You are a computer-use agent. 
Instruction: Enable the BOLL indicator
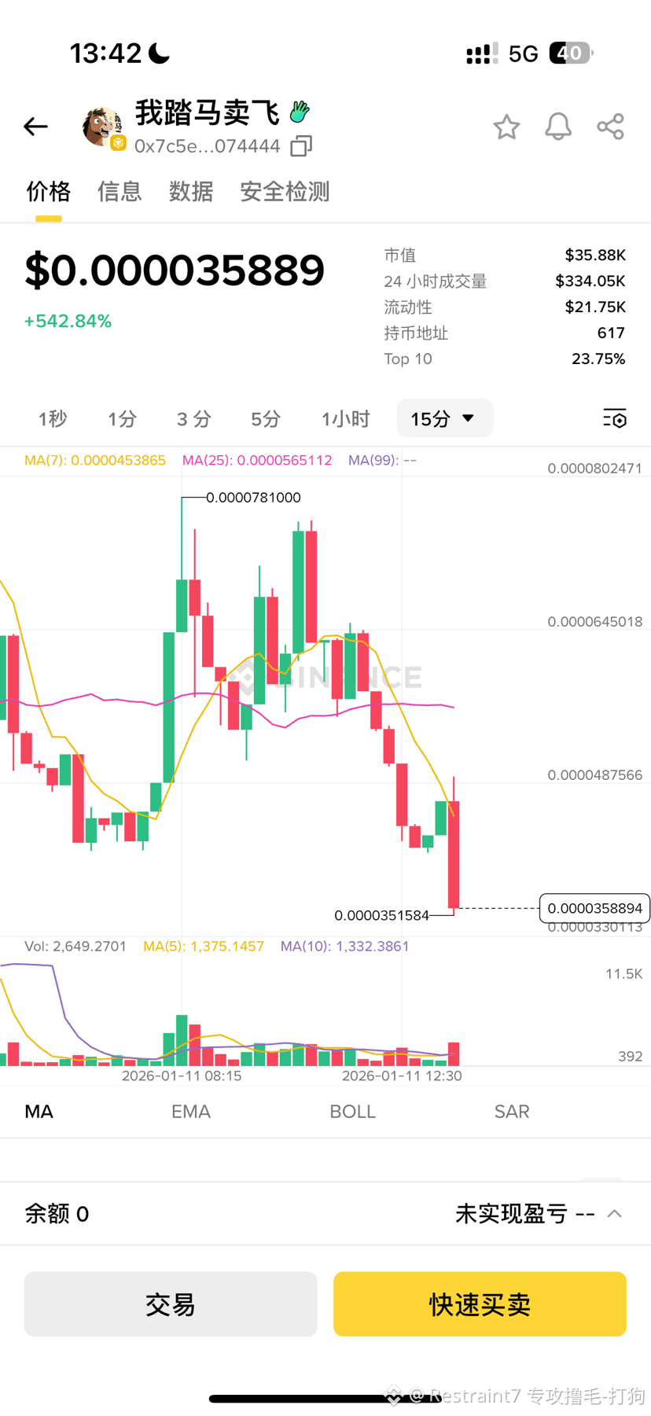352,1112
